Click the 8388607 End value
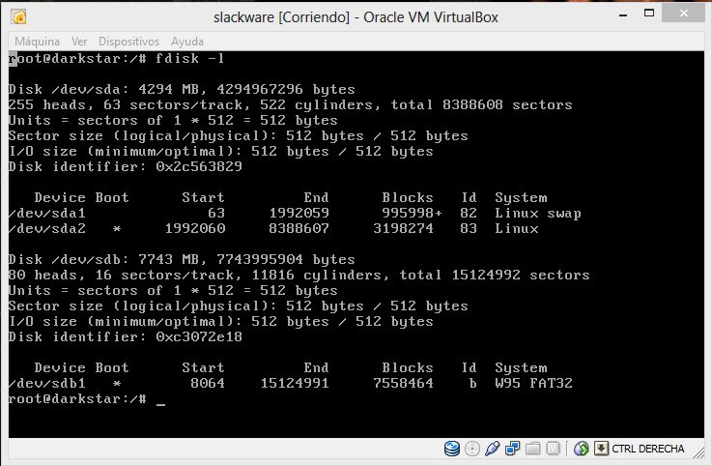Viewport: 712px width, 466px height. coord(299,229)
